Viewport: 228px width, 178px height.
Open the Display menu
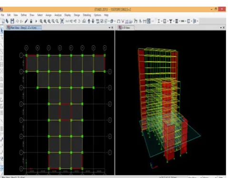click(68, 15)
